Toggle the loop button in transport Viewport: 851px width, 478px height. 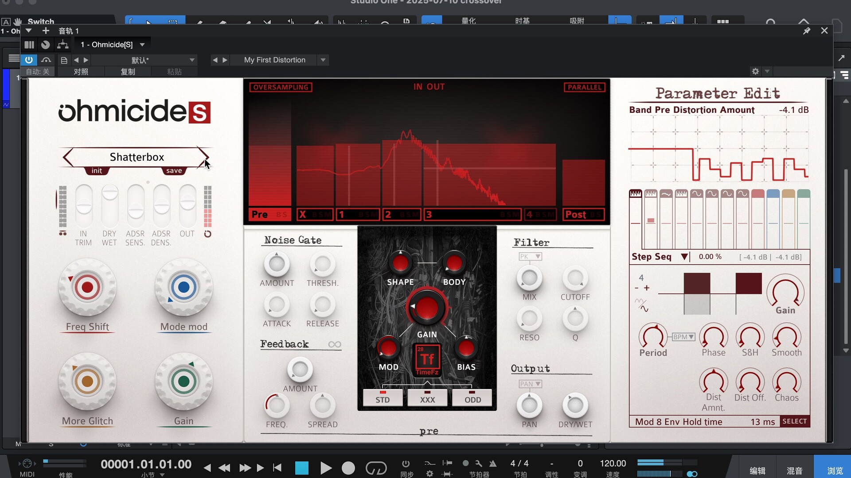tap(376, 468)
